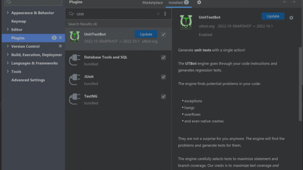Click the 'and even native crashes' bullet
The image size is (303, 170).
[x=204, y=121]
